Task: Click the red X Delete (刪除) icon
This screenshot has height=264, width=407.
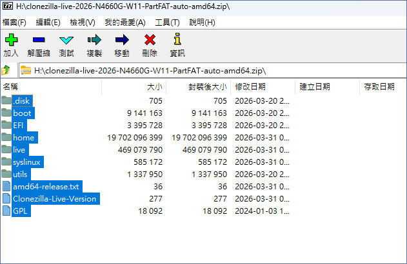Action: (150, 41)
